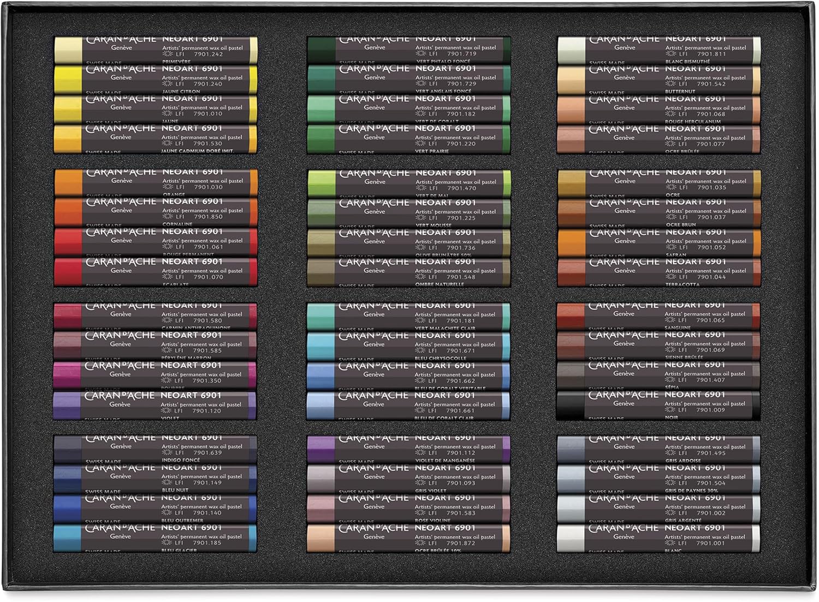Viewport: 819px width, 602px height.
Task: Choose the Orange pastel 7901.030
Action: [156, 183]
